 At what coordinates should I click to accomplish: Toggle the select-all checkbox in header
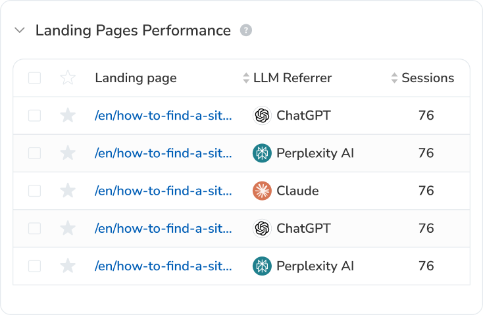click(34, 78)
